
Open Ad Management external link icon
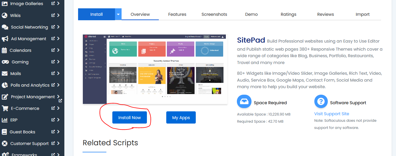(53, 38)
